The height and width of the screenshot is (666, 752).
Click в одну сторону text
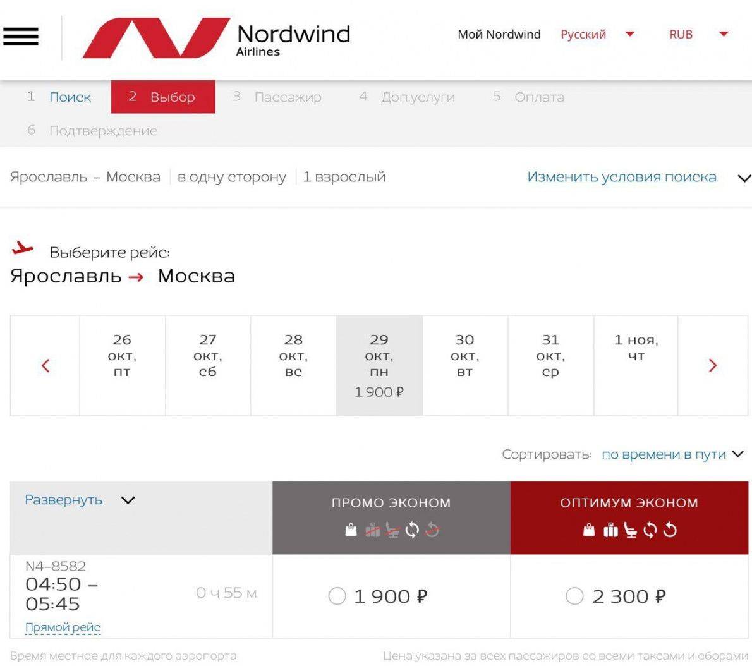click(x=232, y=177)
